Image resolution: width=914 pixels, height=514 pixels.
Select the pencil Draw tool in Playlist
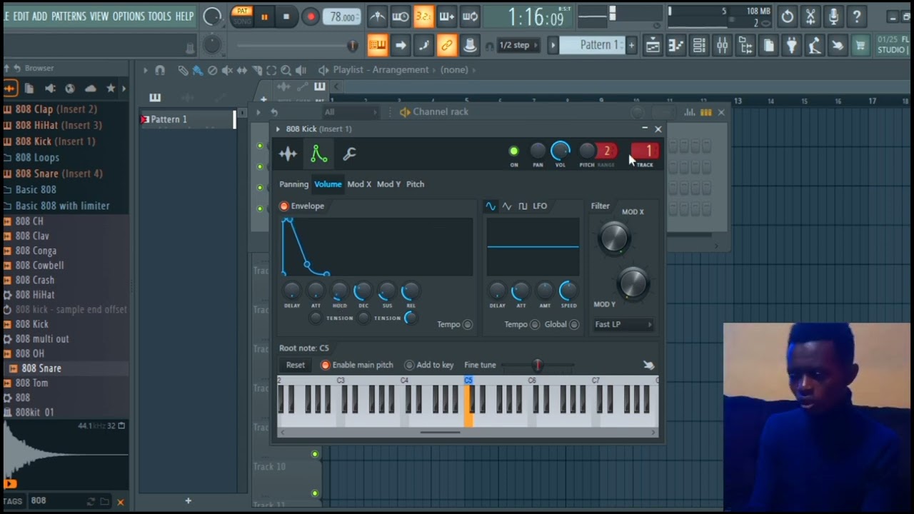(x=184, y=70)
